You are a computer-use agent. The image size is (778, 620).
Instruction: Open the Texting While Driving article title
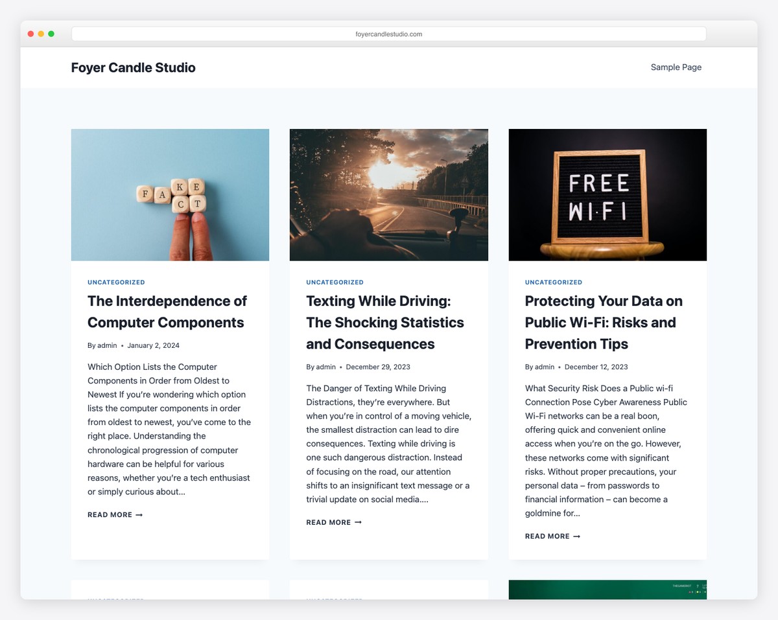coord(385,322)
